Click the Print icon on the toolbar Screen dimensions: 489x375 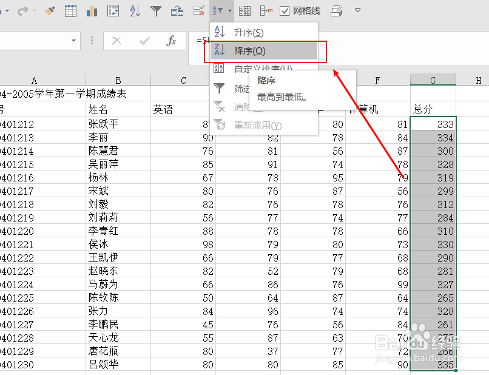[336, 10]
